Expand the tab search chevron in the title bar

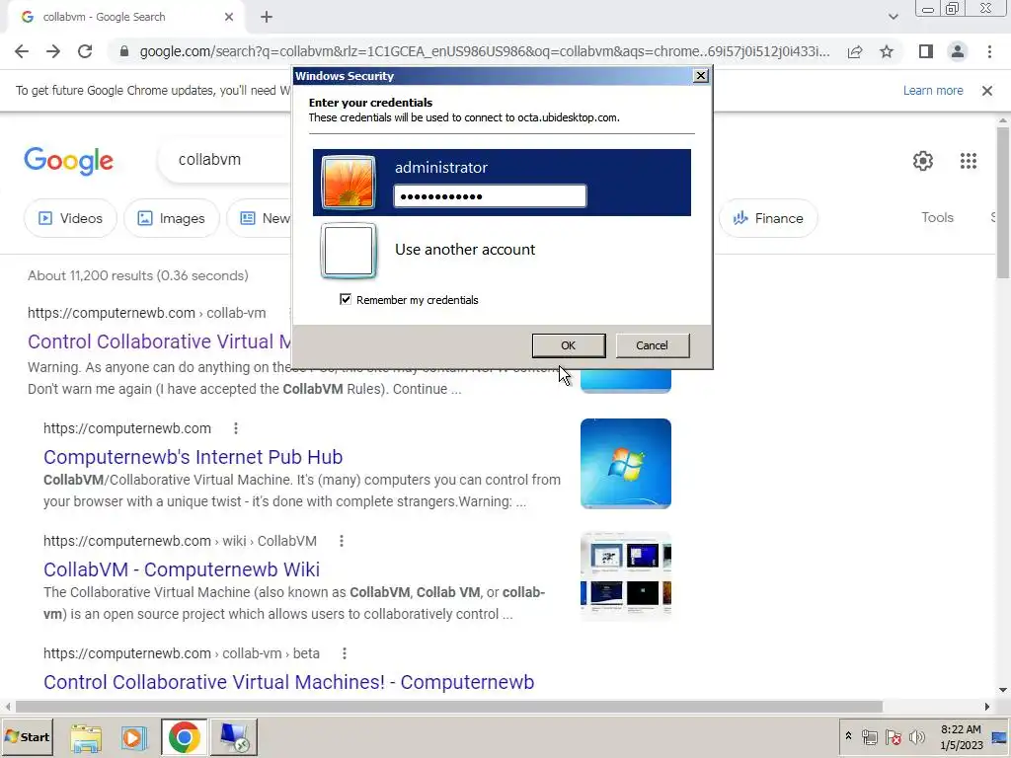pyautogui.click(x=893, y=17)
